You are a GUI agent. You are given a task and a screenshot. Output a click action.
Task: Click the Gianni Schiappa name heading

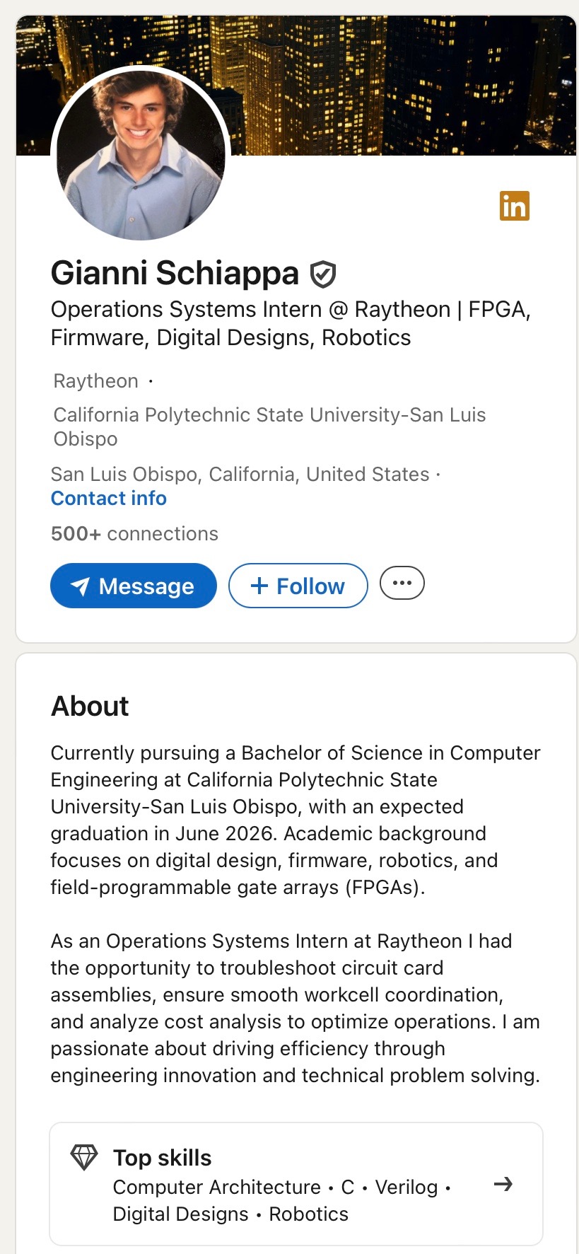click(x=175, y=274)
